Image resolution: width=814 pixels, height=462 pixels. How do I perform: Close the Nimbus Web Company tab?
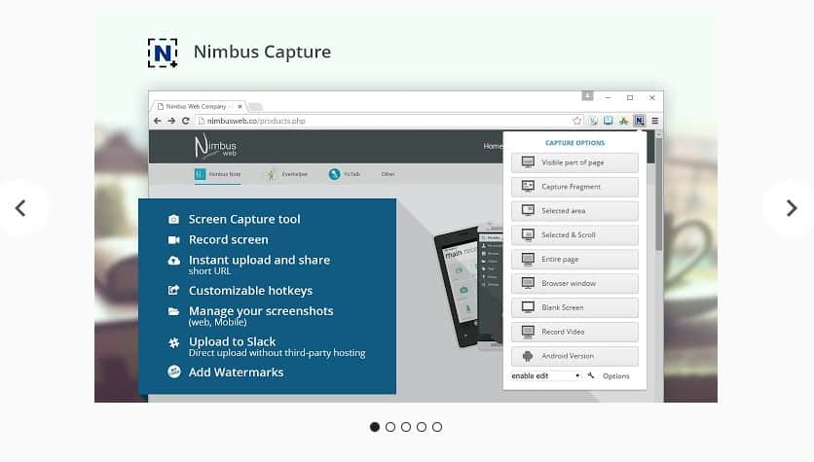[240, 106]
